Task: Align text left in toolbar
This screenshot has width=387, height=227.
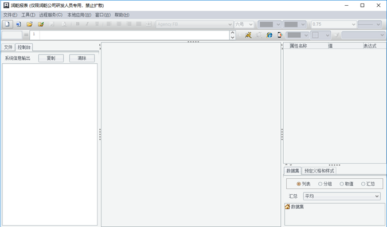Action: (x=109, y=24)
